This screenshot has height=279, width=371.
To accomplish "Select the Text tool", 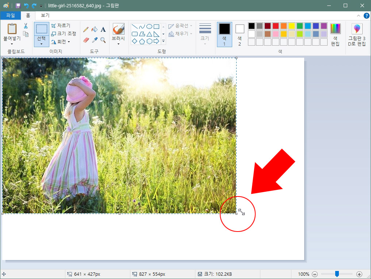I will (103, 30).
